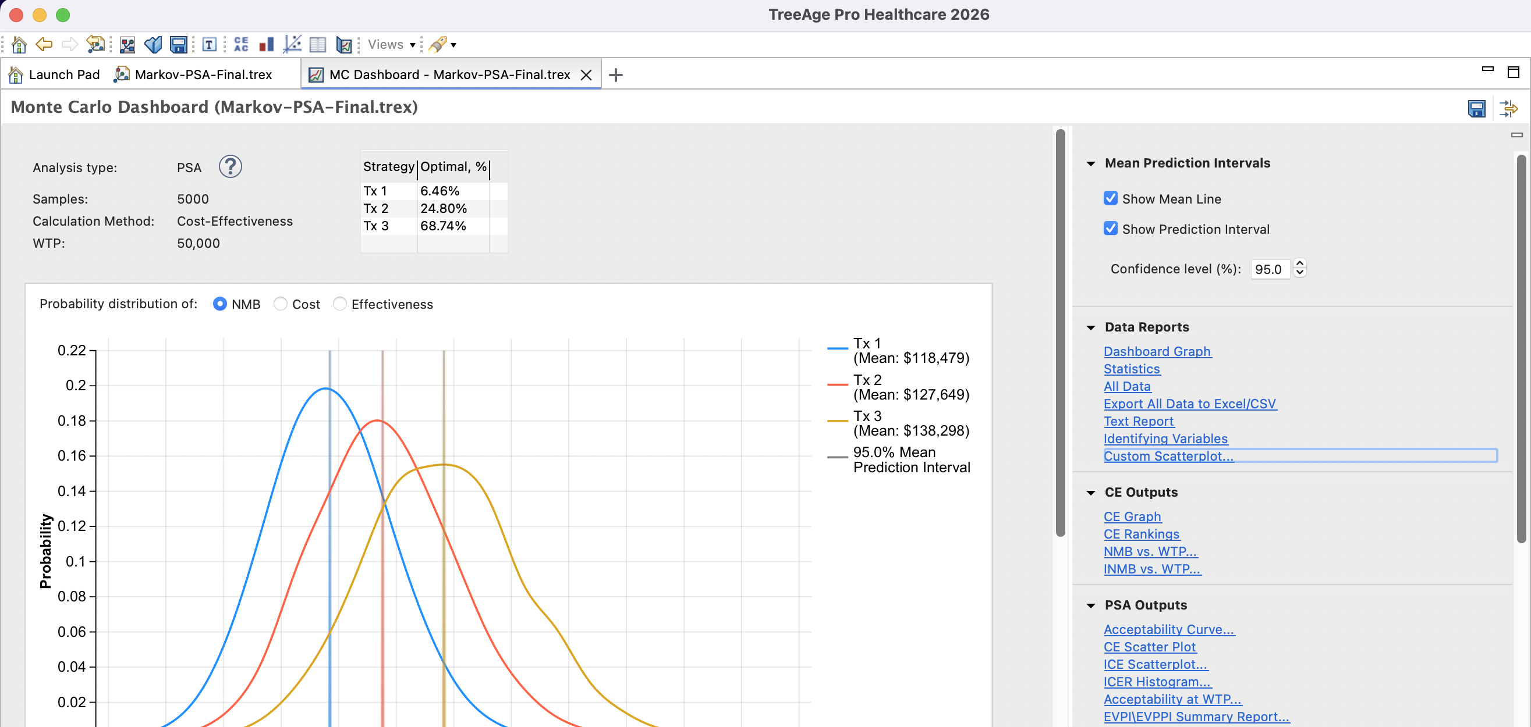Viewport: 1531px width, 727px height.
Task: Click the CE AC acceptability curve icon
Action: 240,45
